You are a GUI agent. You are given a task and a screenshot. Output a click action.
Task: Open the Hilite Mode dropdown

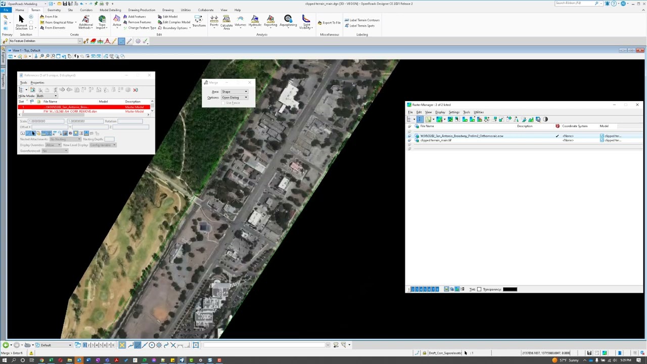click(47, 96)
